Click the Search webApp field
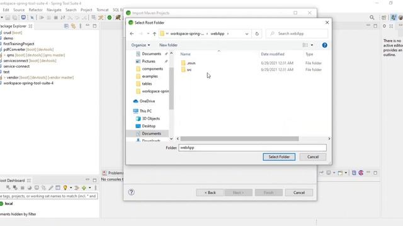Viewport: 403px width, 226px height. click(297, 33)
